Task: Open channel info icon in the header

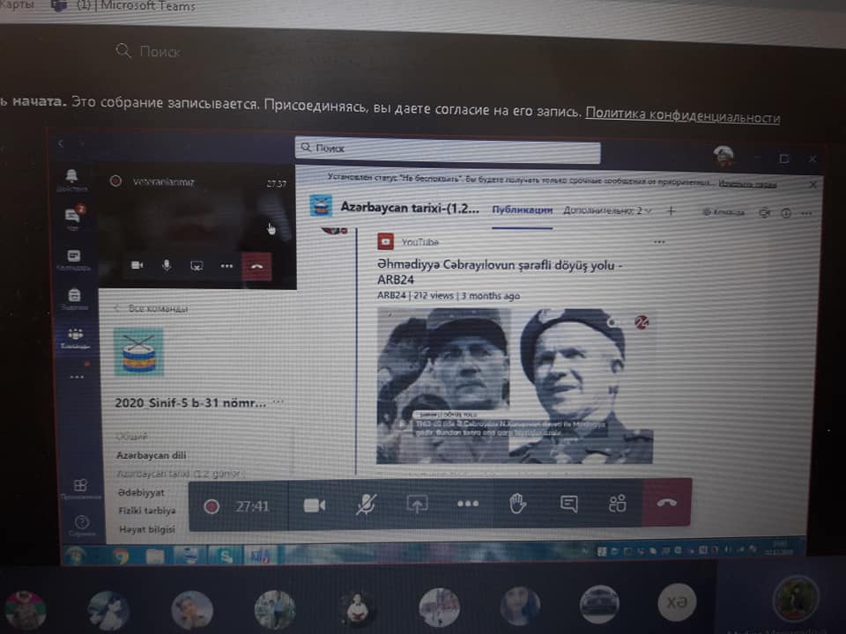Action: [x=786, y=213]
